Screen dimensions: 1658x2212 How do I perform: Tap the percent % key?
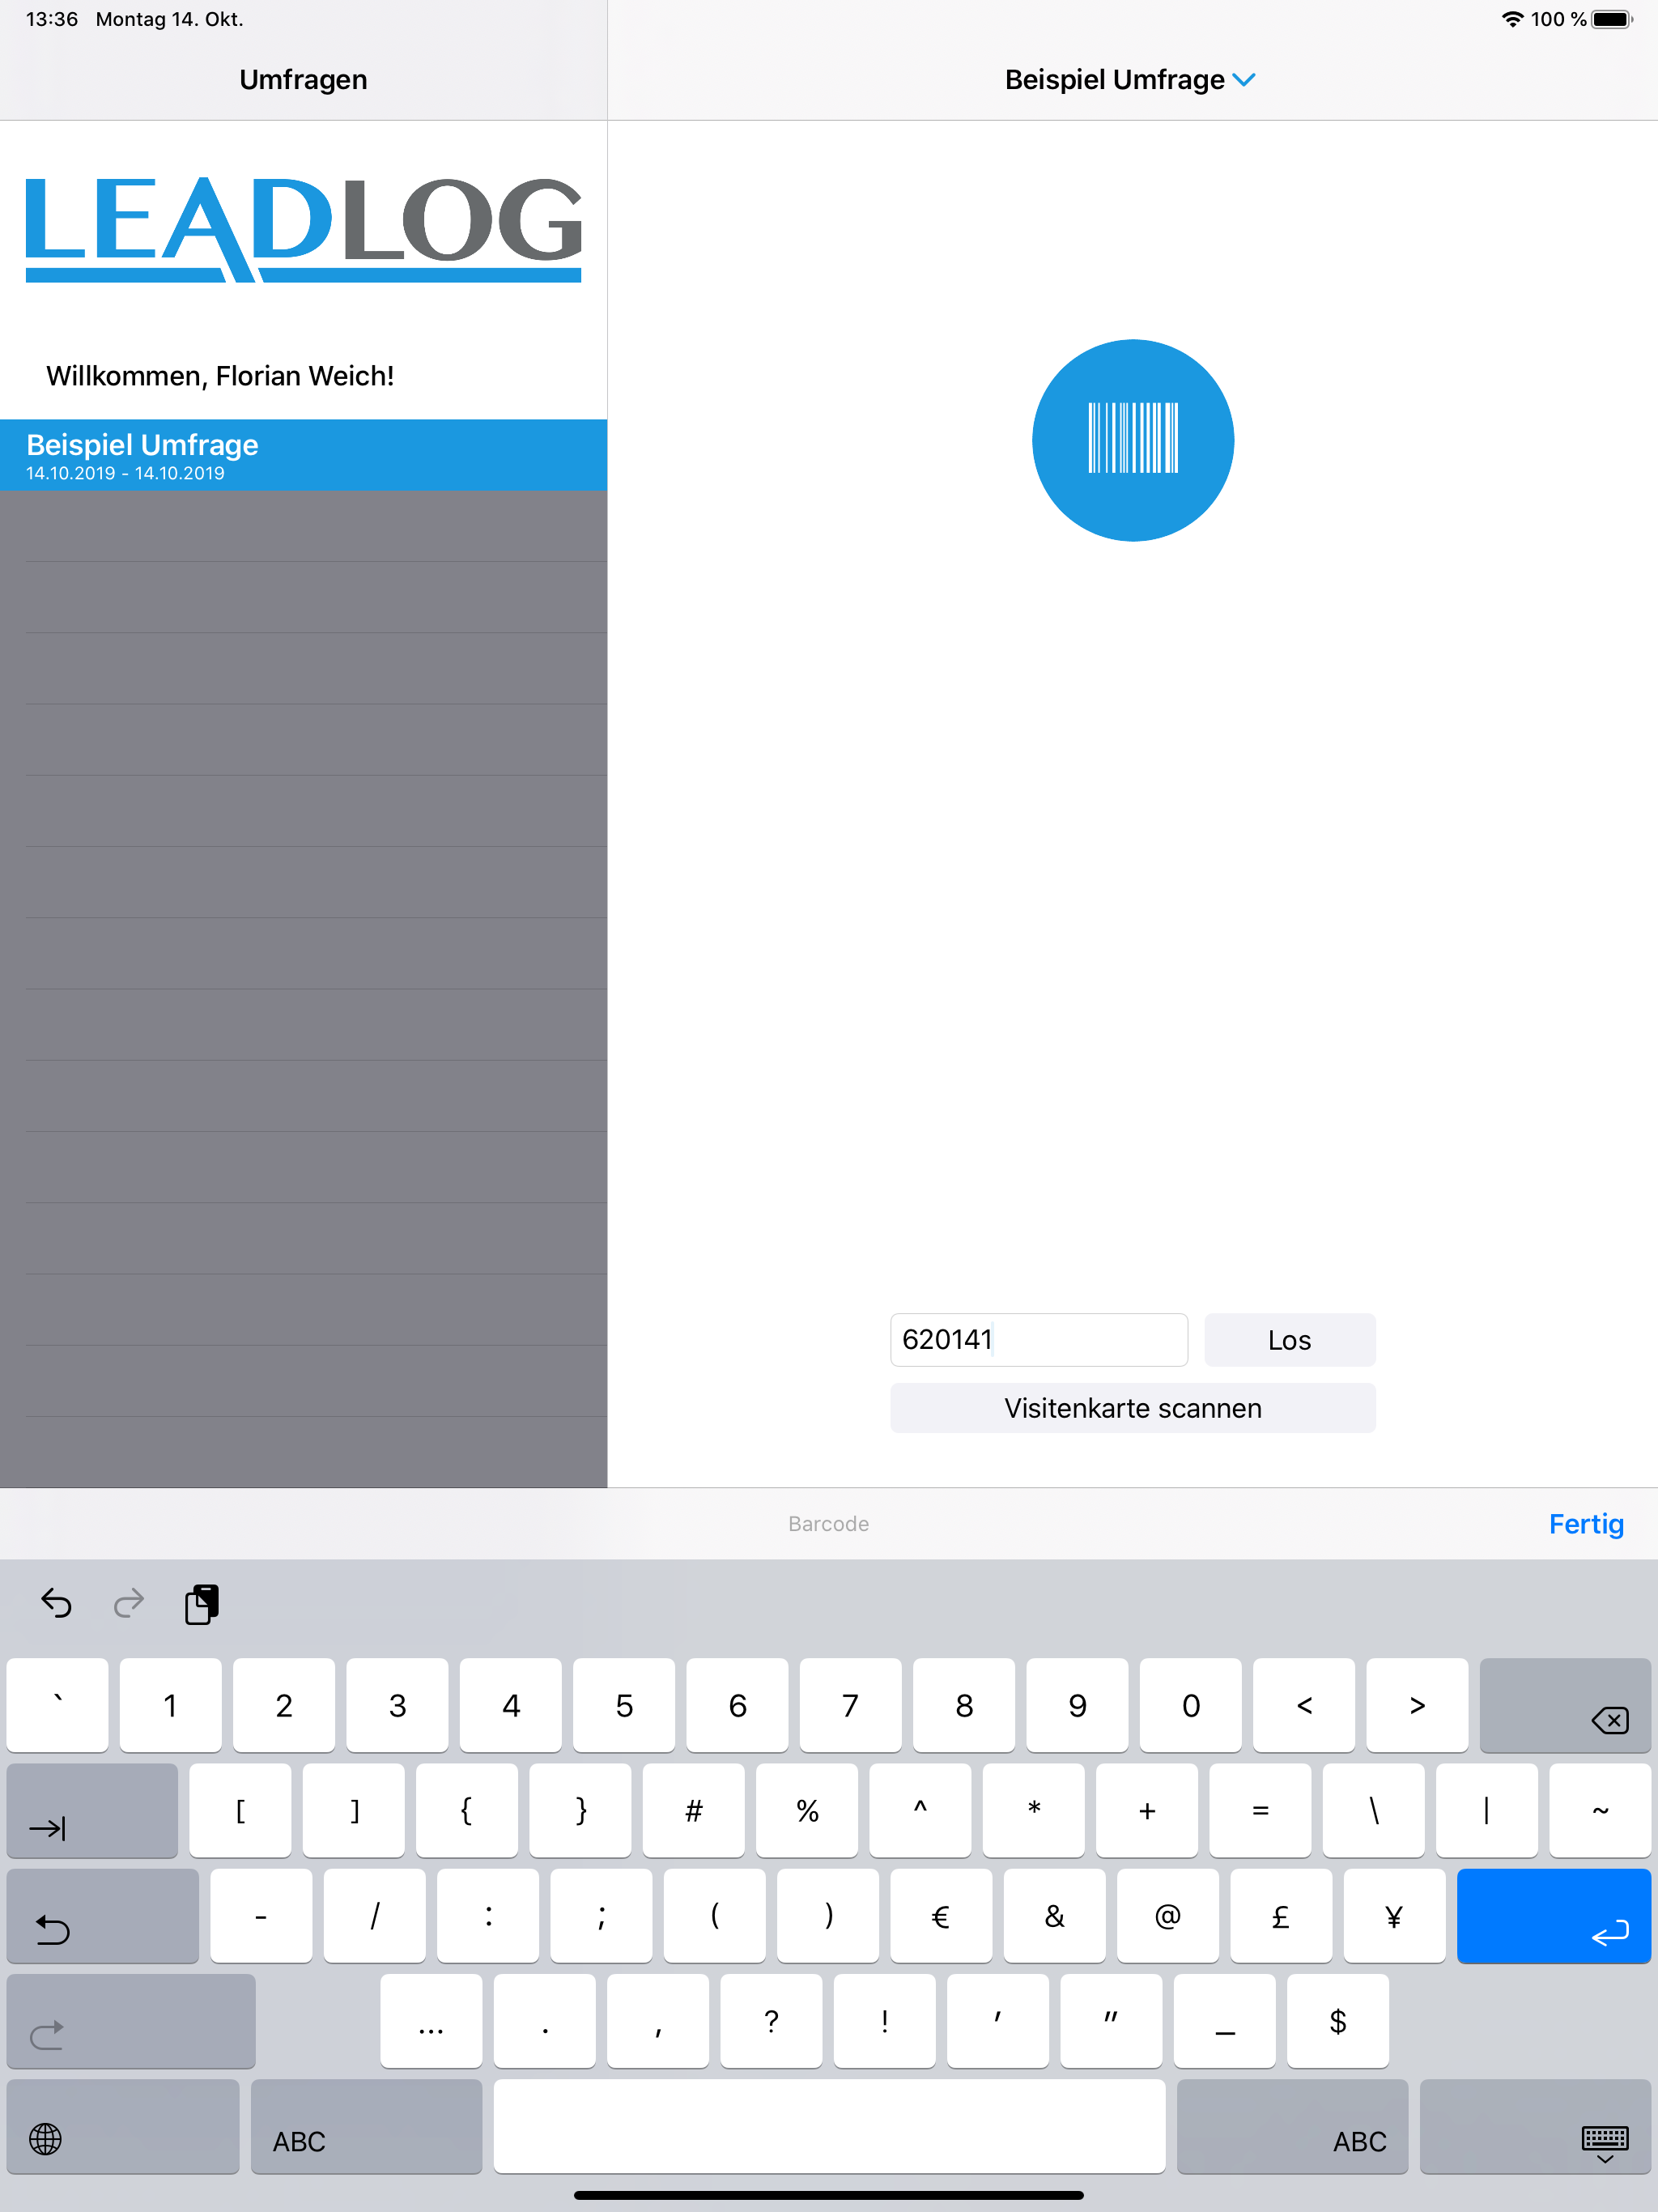click(807, 1810)
